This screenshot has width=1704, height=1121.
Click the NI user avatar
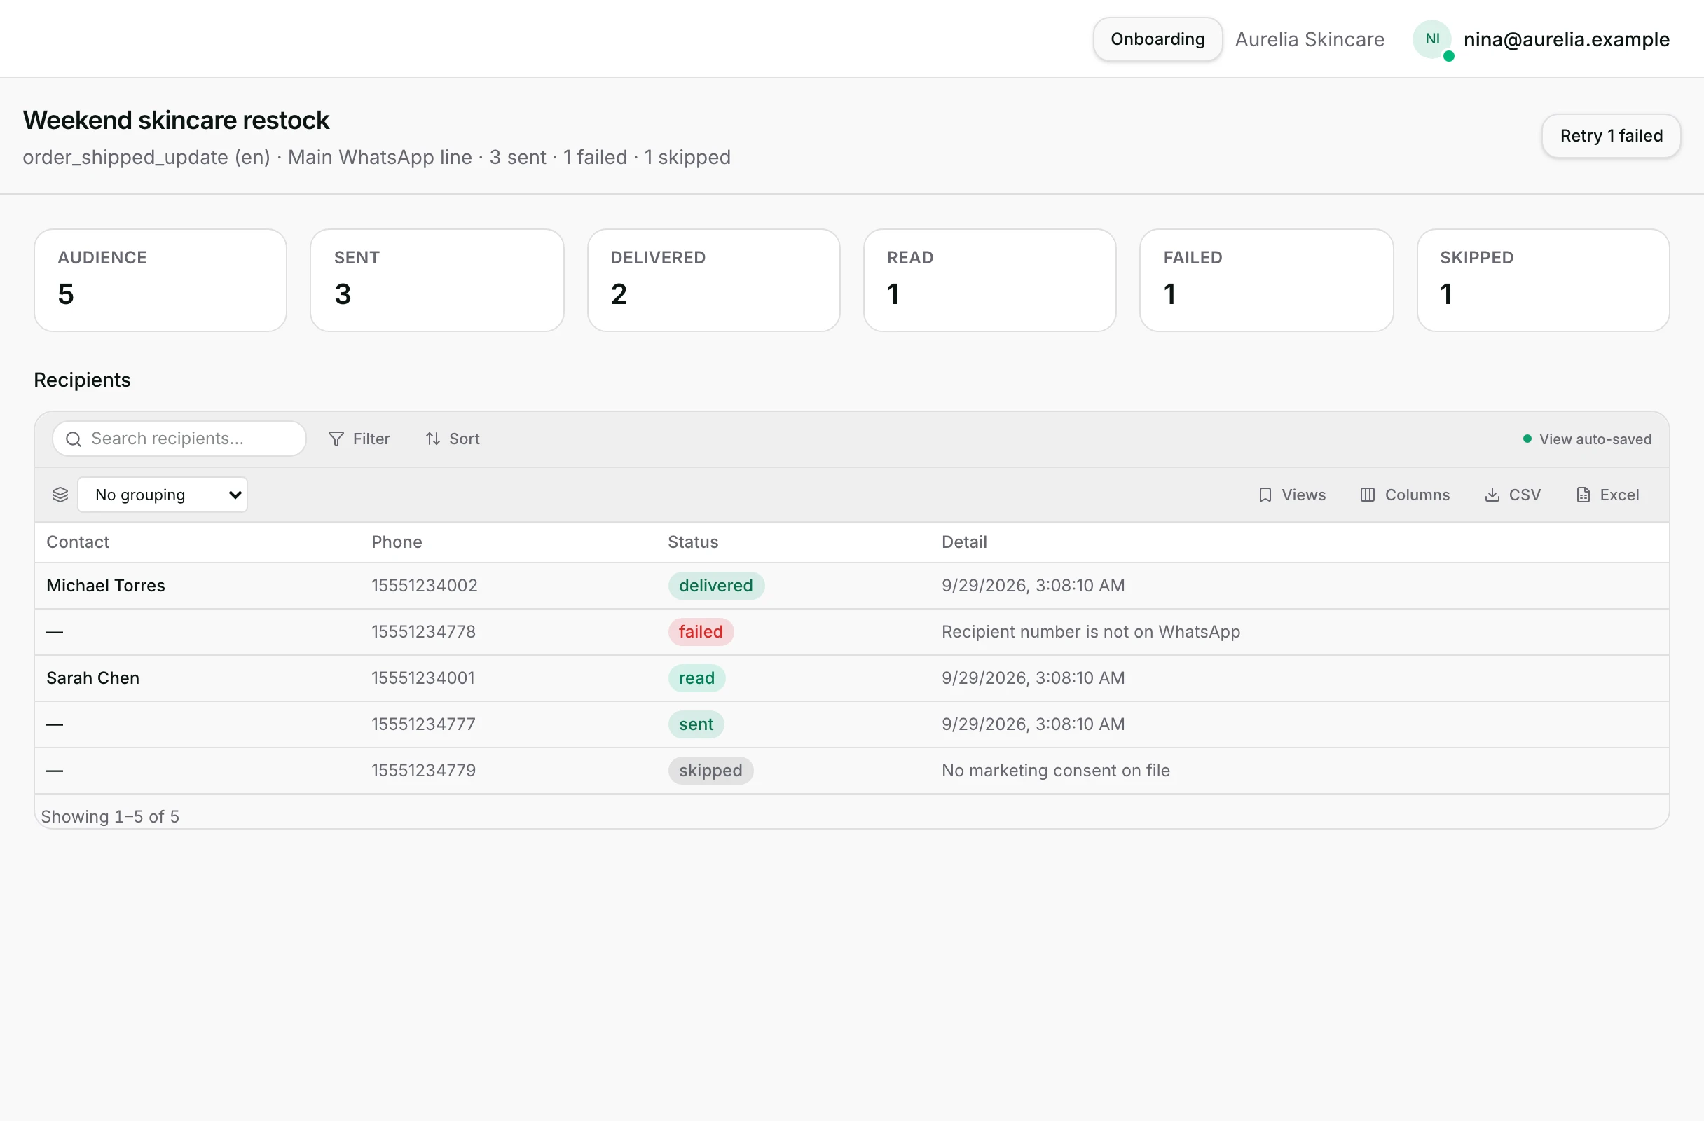[x=1432, y=39]
